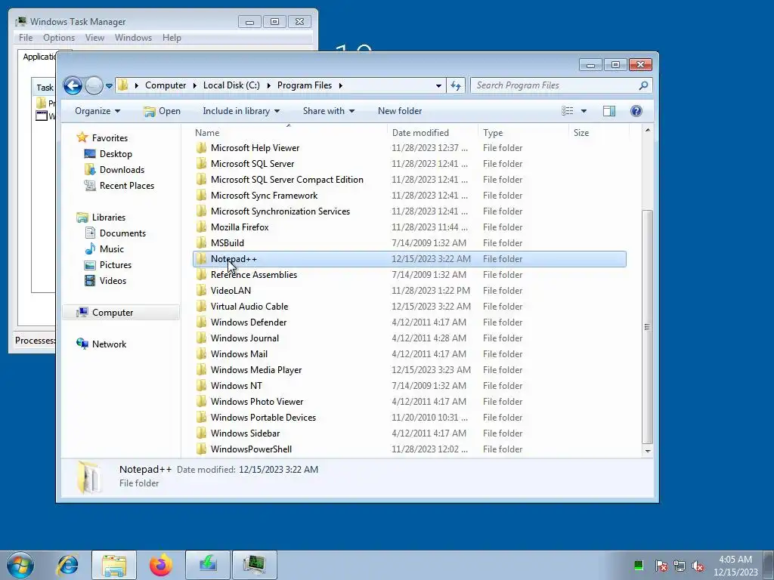Click the grayed Forward navigation arrow
The width and height of the screenshot is (774, 580).
coord(93,86)
